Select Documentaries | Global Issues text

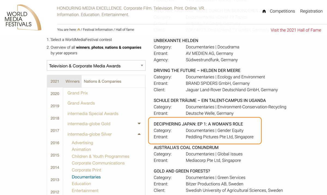coord(214,154)
